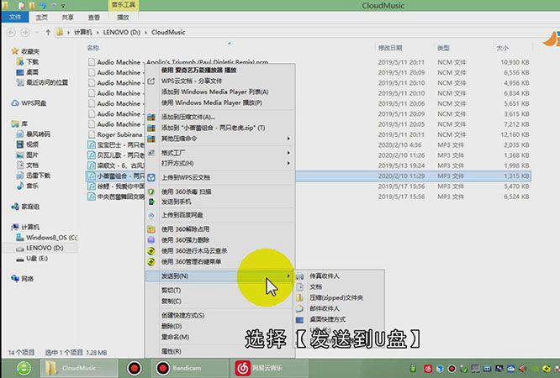
Task: Click 计算机 in the address bar
Action: [83, 32]
